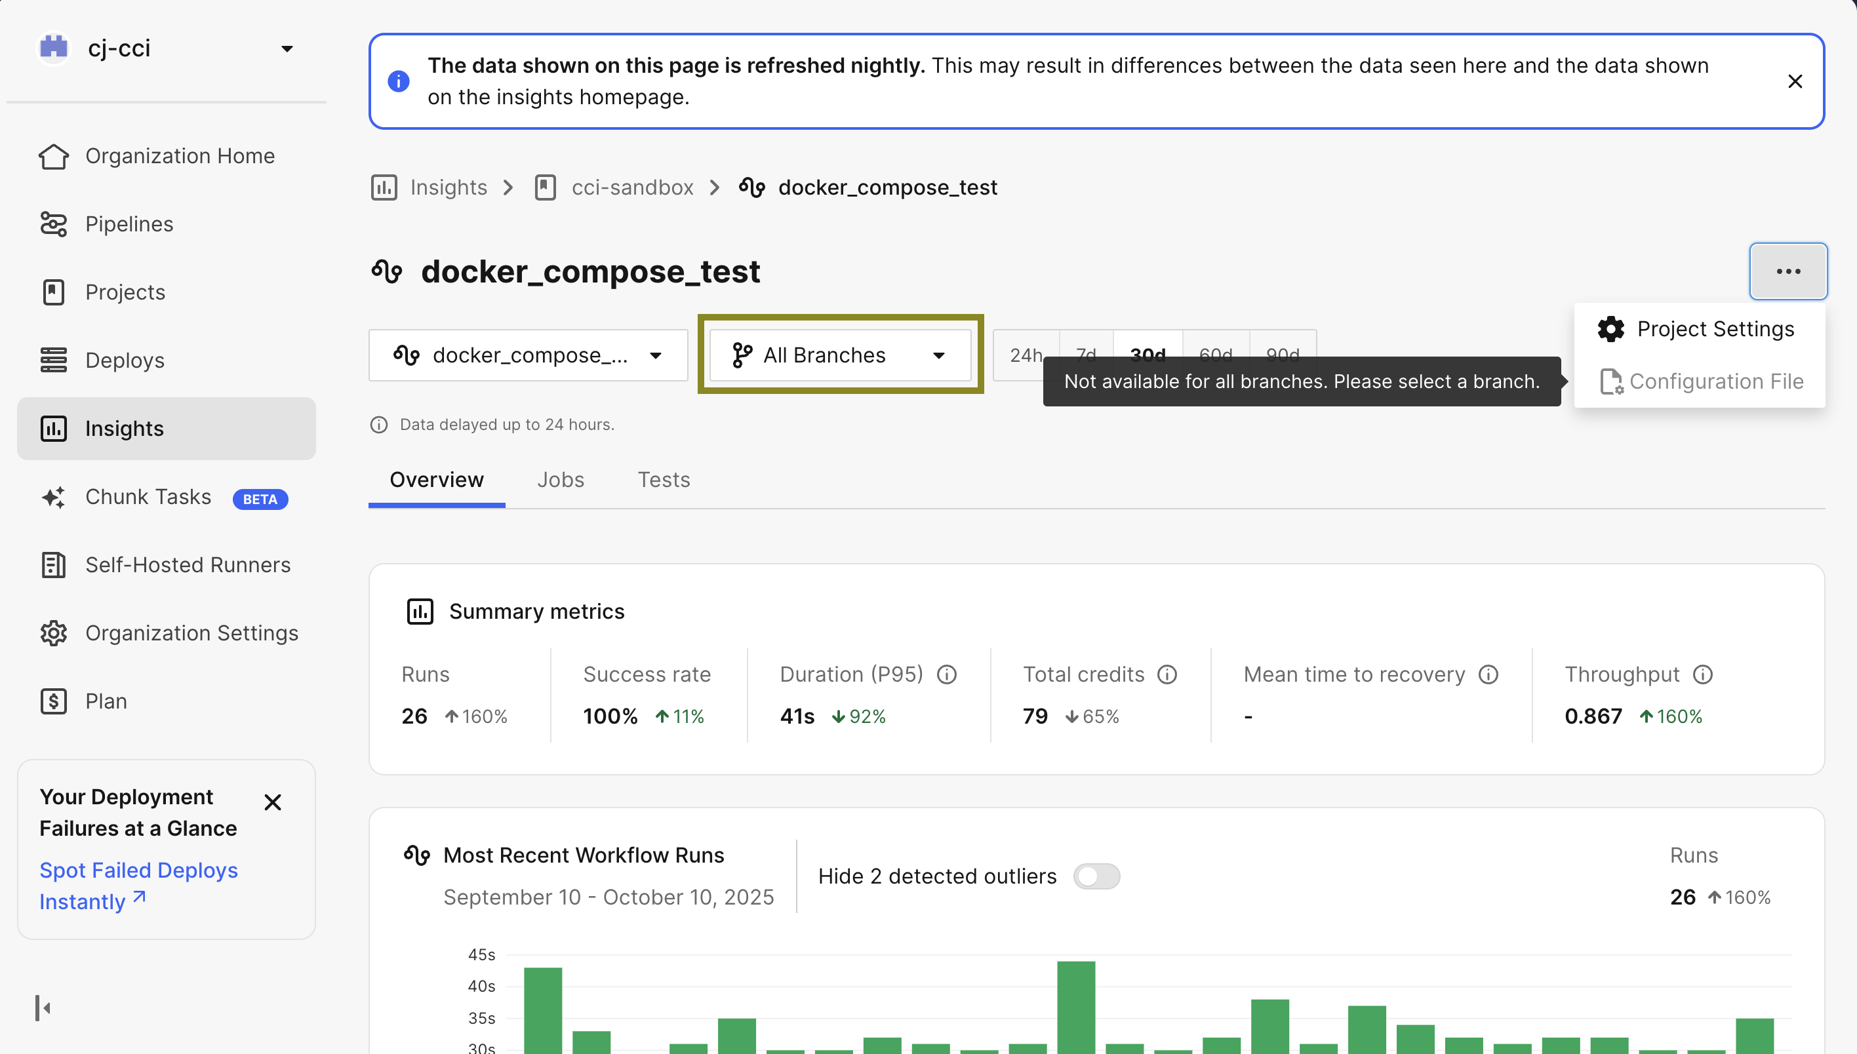Viewport: 1857px width, 1054px height.
Task: Click the September 10 - October 10, 2025 date range
Action: [608, 897]
